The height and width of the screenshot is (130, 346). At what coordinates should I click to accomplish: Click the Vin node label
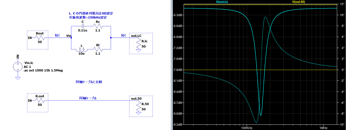(x=69, y=35)
